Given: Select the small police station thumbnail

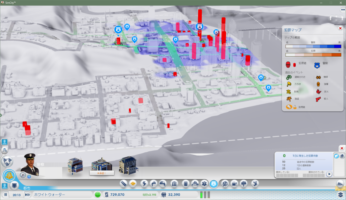Looking at the screenshot, I should (75, 166).
